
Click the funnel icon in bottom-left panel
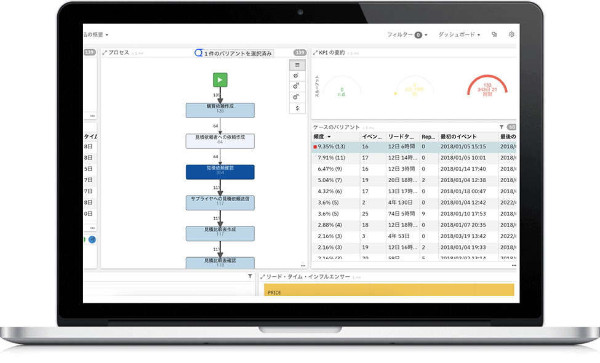coord(250,276)
